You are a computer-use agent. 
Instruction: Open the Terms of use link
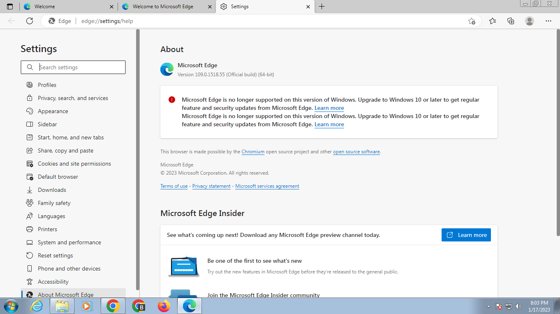(x=174, y=186)
